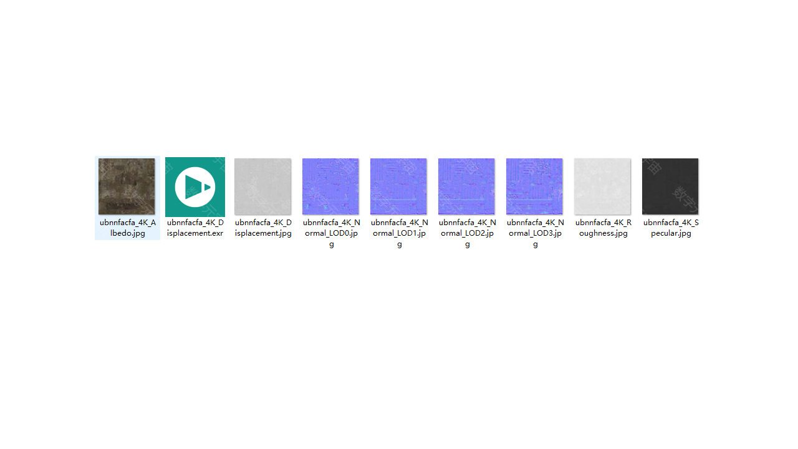Click the file name ubnnfacfa_4K_Normal_LOD1.jpg
Screen dimensions: 798x449
click(x=399, y=233)
